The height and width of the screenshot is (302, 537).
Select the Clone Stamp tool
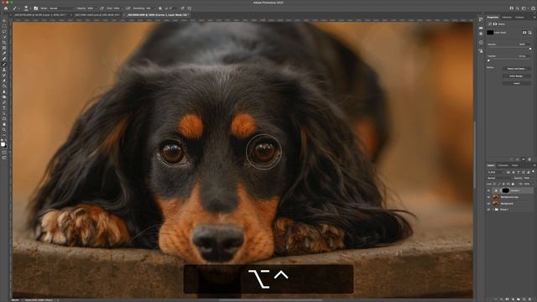(4, 70)
